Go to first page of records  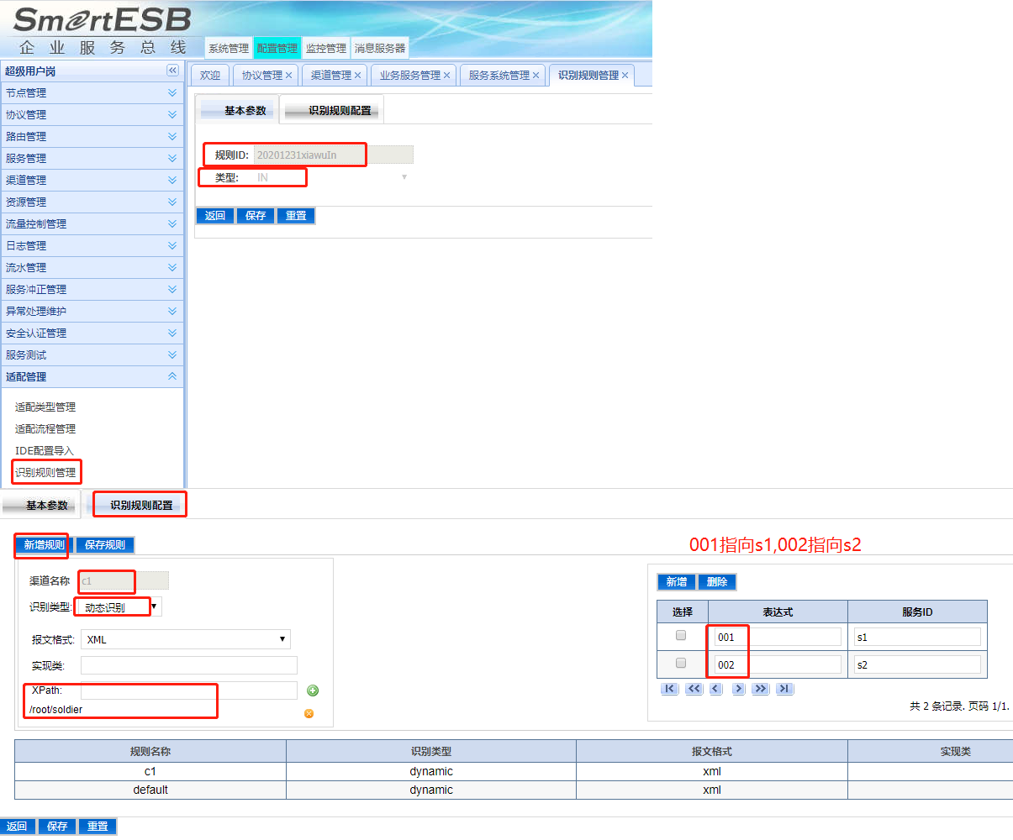click(x=669, y=689)
